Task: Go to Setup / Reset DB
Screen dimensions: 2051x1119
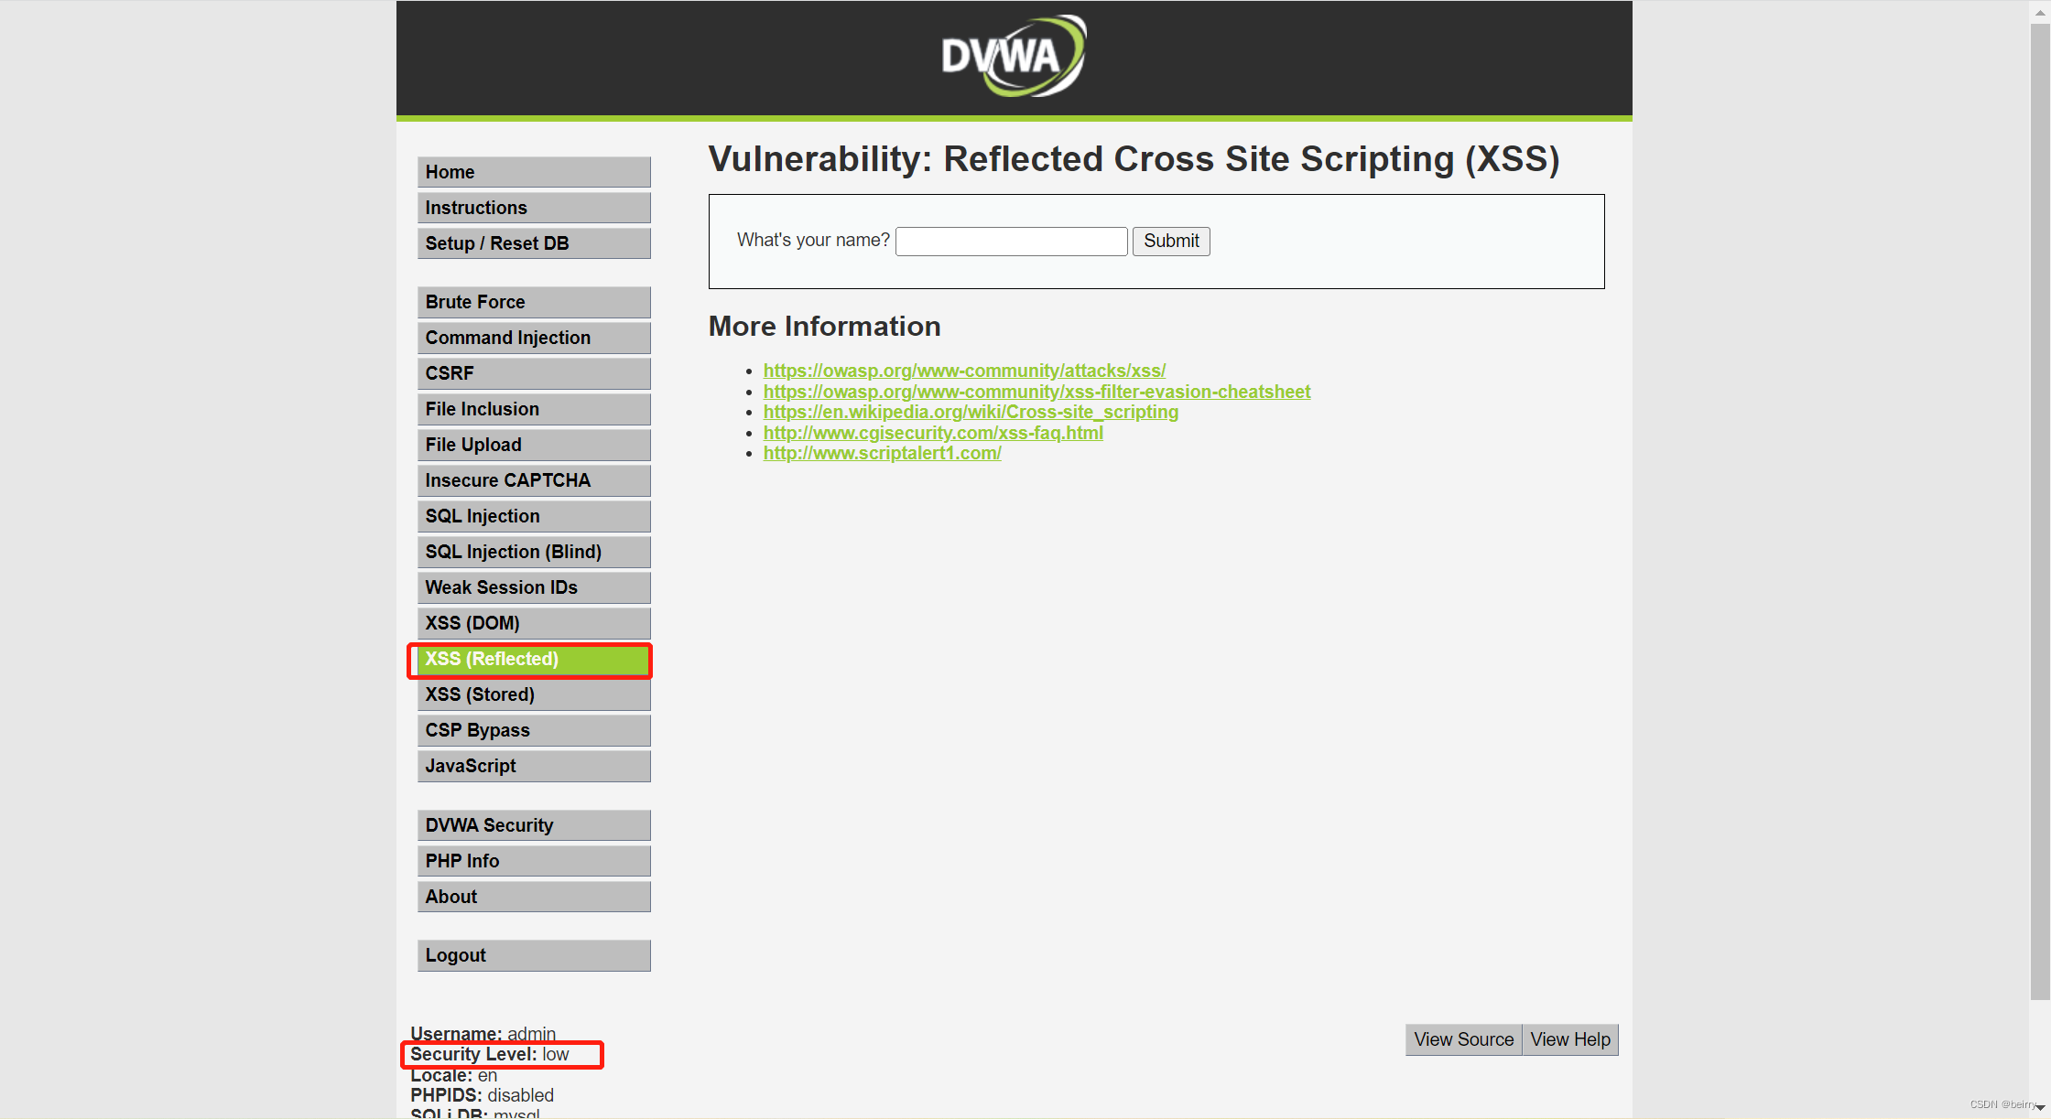Action: [x=533, y=243]
